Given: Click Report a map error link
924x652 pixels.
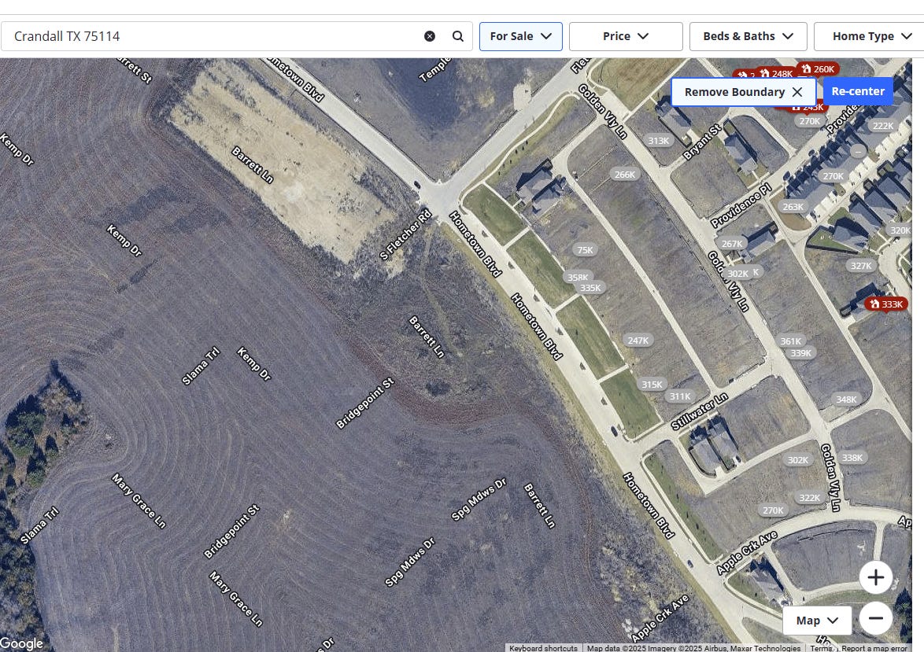Looking at the screenshot, I should click(874, 648).
